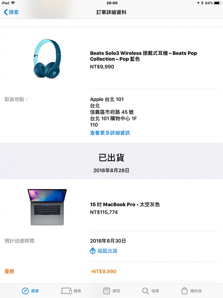Tap the battery icon in status bar
The height and width of the screenshot is (298, 223).
tap(217, 3)
